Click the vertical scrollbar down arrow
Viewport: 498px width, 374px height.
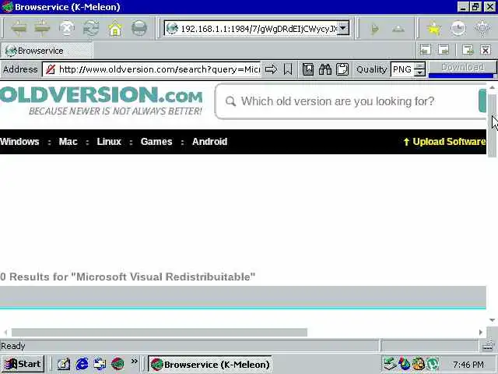[492, 320]
